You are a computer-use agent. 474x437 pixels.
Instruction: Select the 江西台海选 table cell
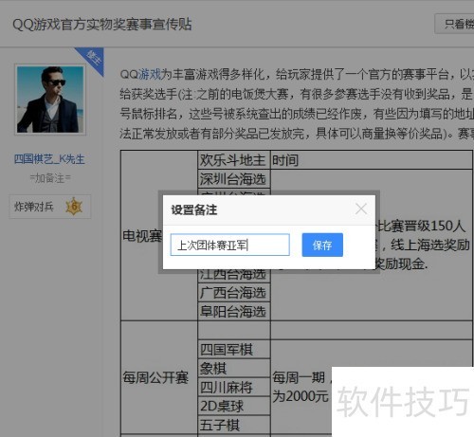234,275
